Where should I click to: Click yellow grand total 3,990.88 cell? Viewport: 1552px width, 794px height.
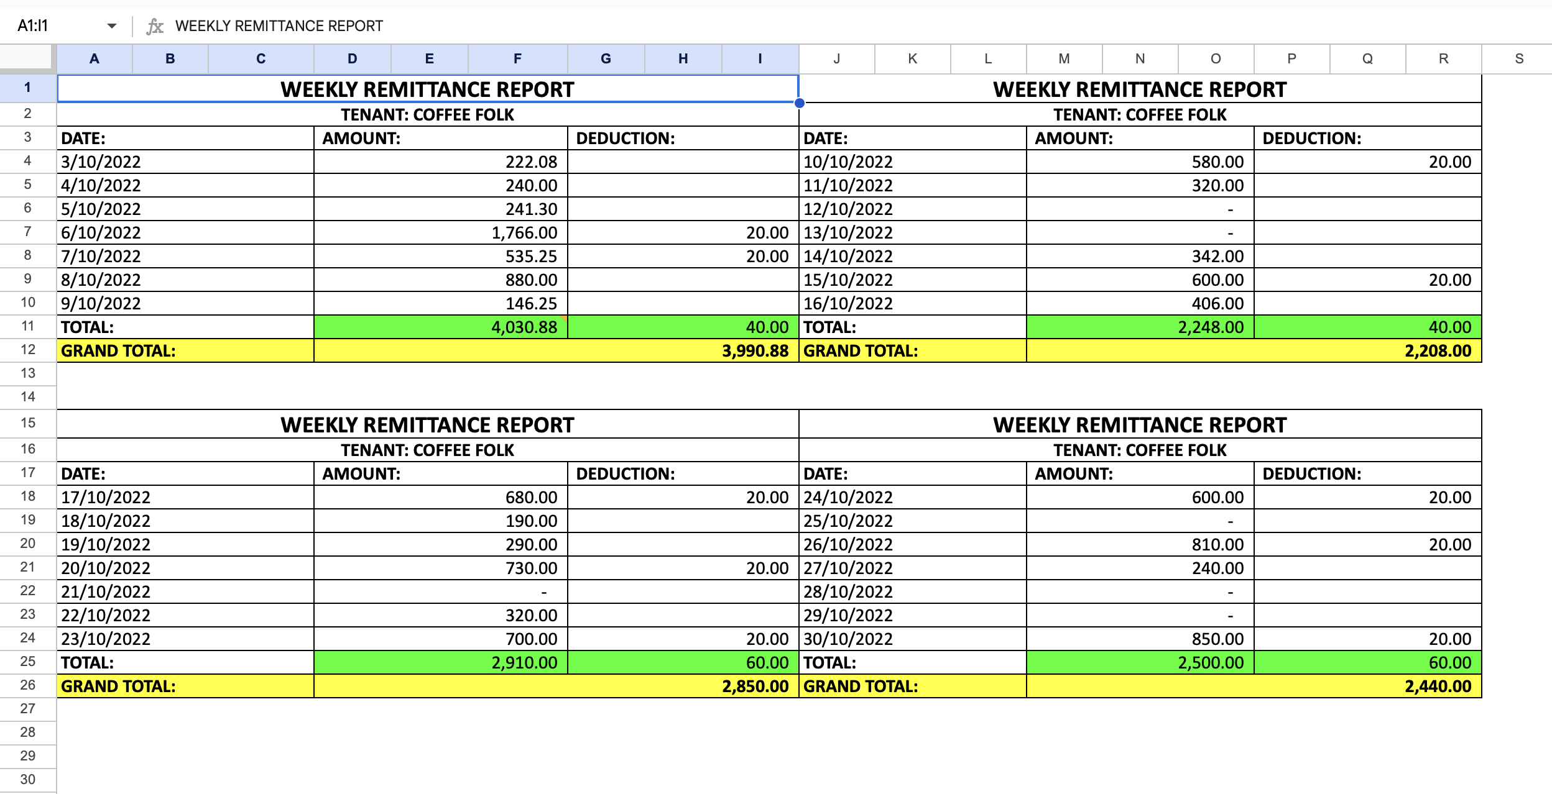(x=556, y=351)
